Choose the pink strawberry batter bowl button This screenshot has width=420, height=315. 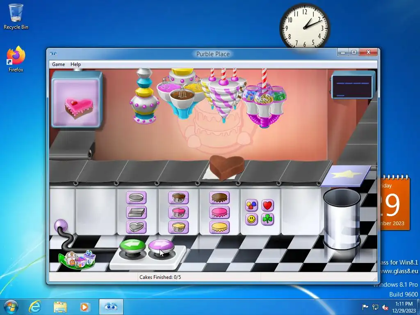tap(178, 212)
